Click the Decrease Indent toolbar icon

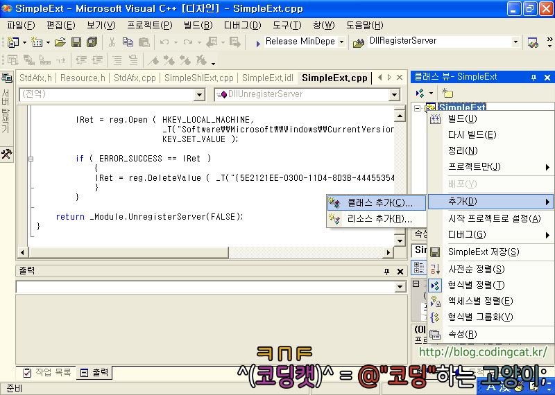[x=81, y=60]
